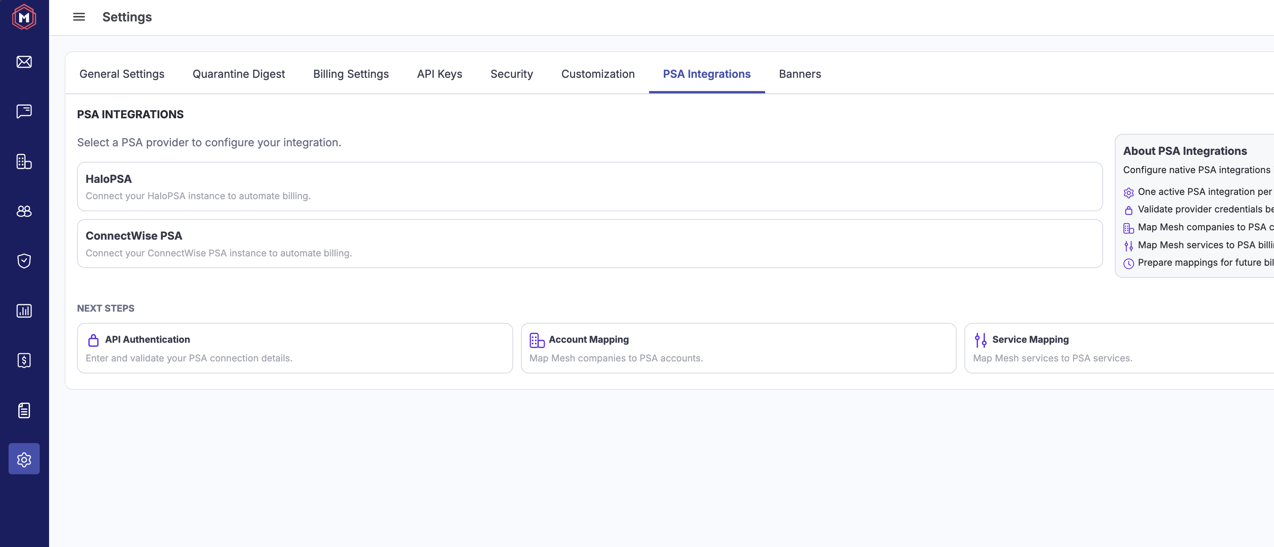The image size is (1274, 547).
Task: Click 'Enter and validate your PSA connection details'
Action: click(189, 358)
